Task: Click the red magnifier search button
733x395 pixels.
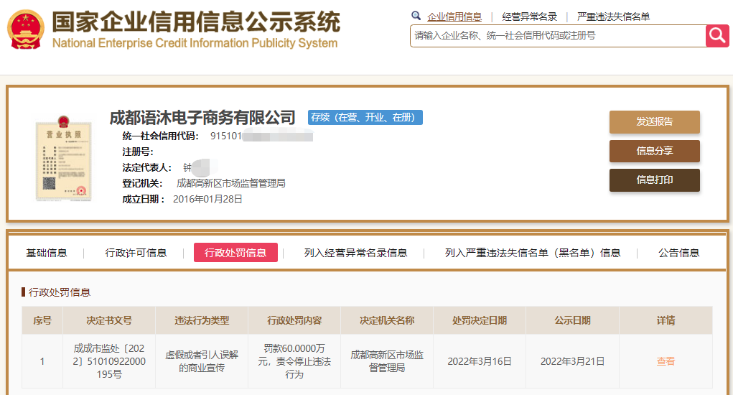Action: pyautogui.click(x=717, y=35)
